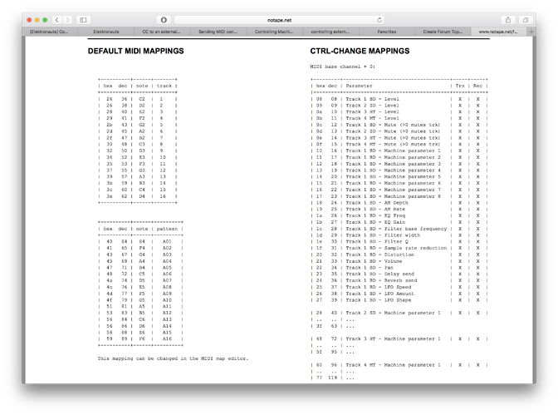The image size is (558, 415).
Task: Click Track 1 BD - Distortion row
Action: coord(399,255)
